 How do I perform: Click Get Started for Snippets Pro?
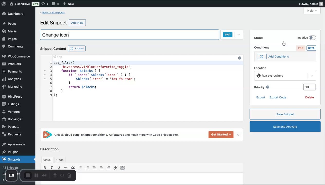pyautogui.click(x=221, y=134)
